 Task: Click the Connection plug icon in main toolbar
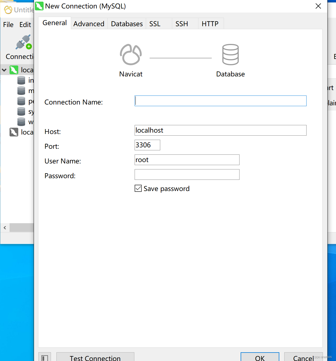click(24, 42)
